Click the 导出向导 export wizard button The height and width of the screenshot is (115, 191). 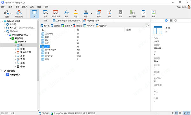pos(101,26)
